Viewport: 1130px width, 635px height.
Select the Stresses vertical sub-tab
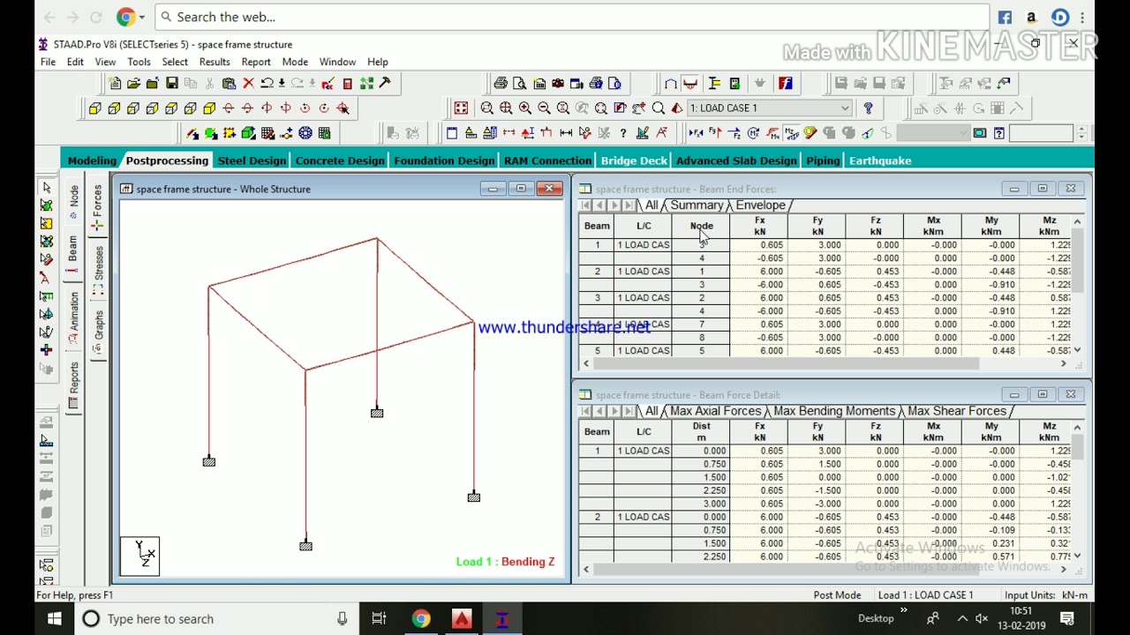(x=98, y=269)
